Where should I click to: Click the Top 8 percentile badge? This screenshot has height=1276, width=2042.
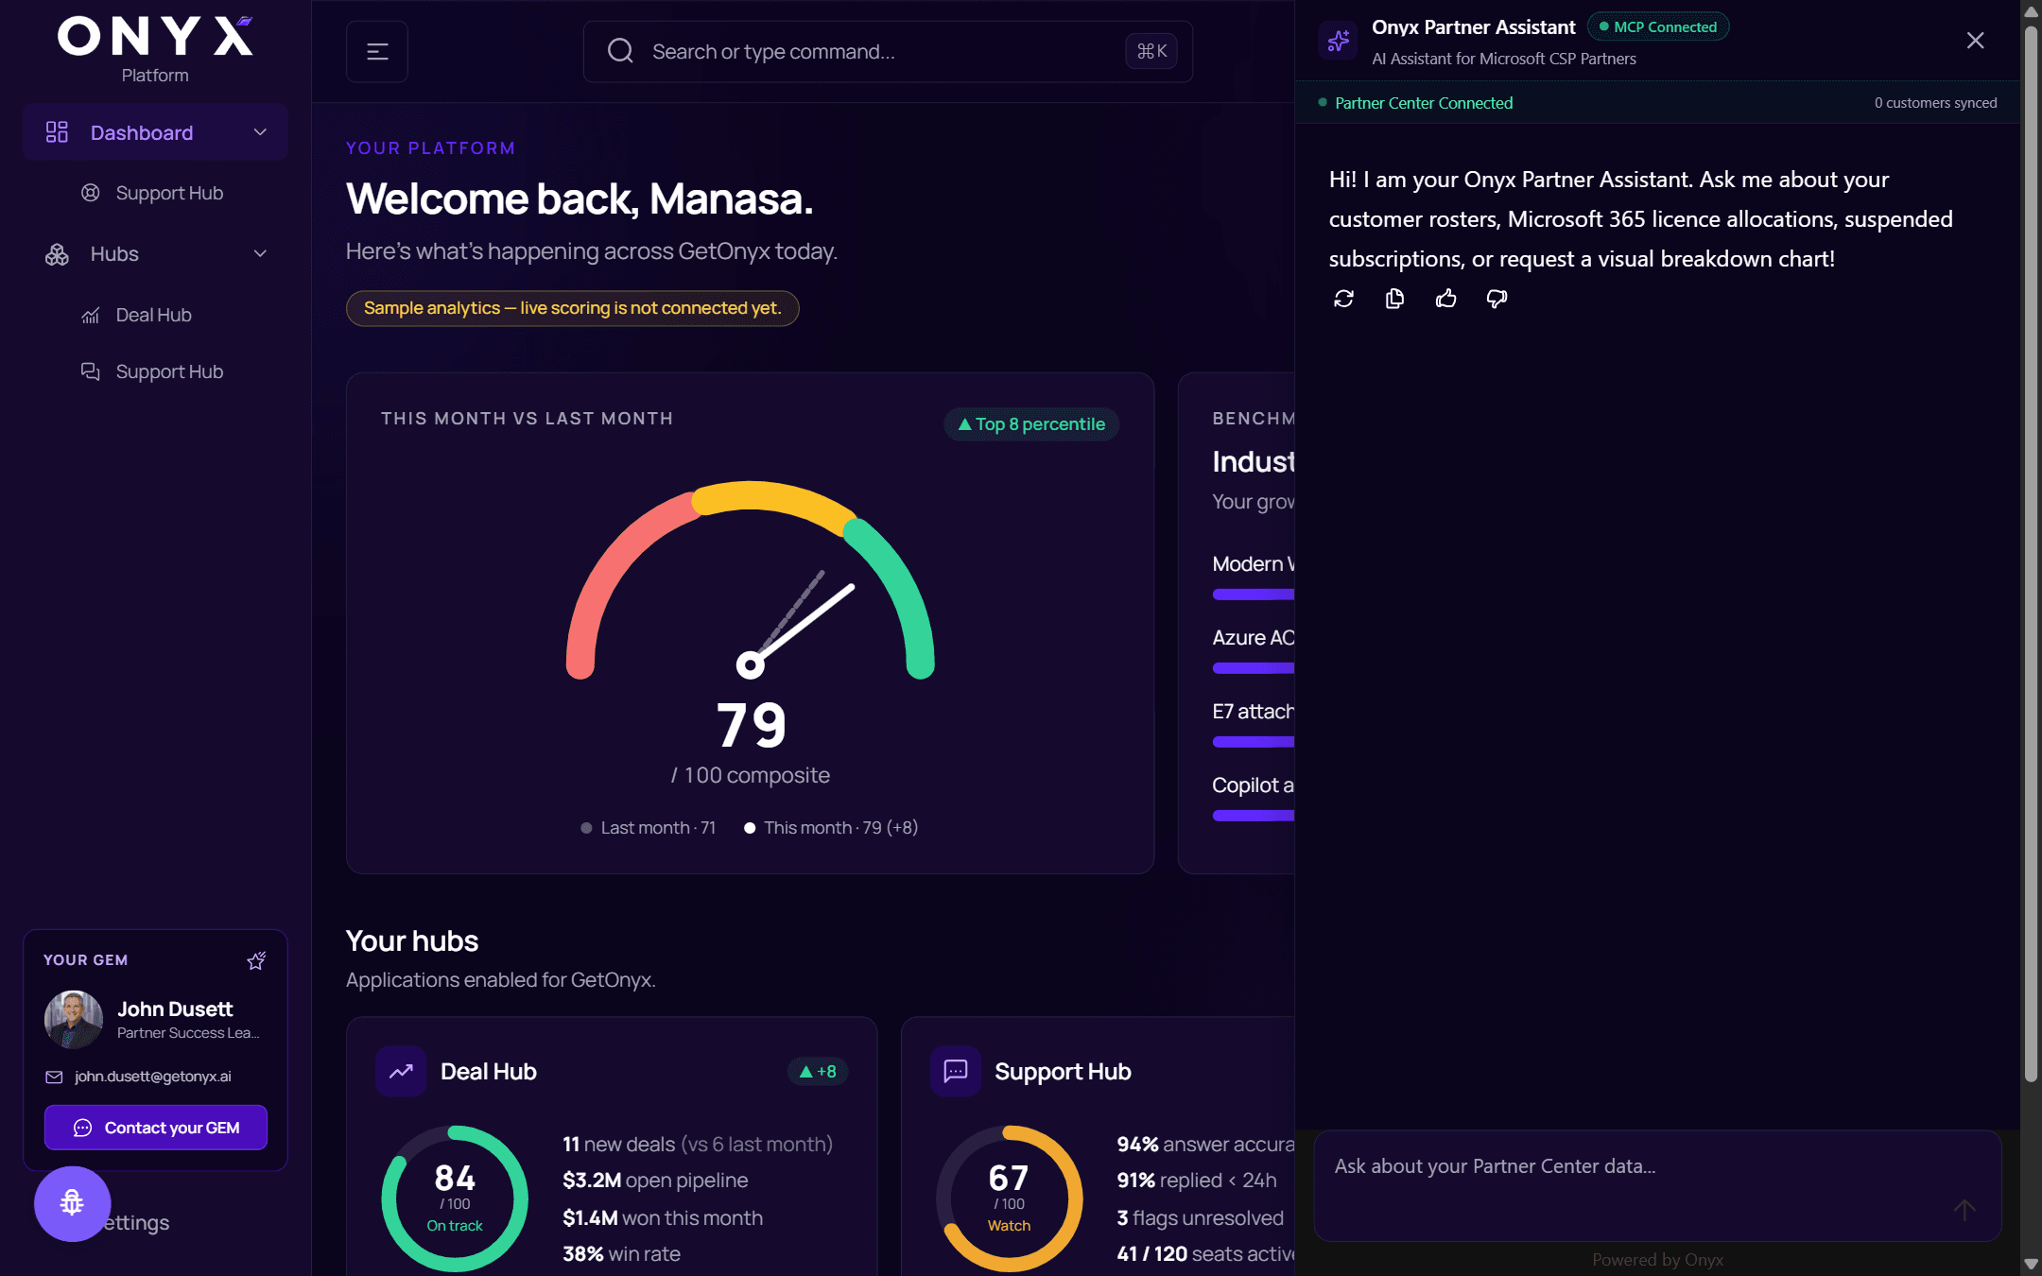point(1031,424)
